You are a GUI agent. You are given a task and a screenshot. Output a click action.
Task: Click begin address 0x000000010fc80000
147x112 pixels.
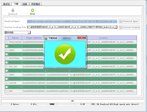pos(34,91)
